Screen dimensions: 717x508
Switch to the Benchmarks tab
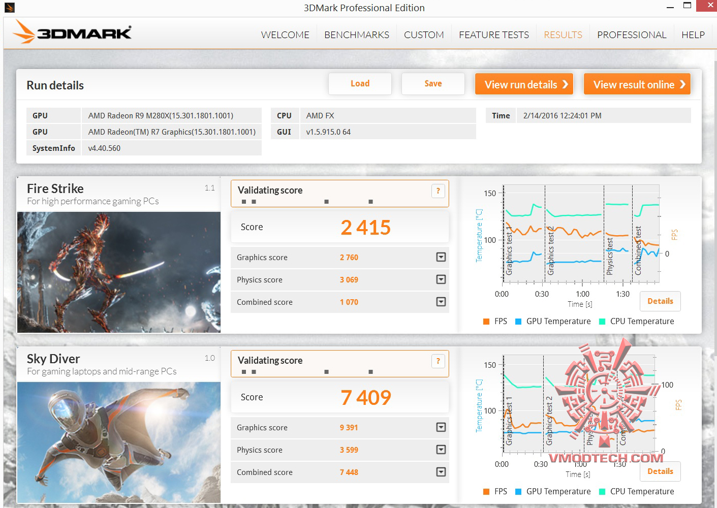click(357, 35)
